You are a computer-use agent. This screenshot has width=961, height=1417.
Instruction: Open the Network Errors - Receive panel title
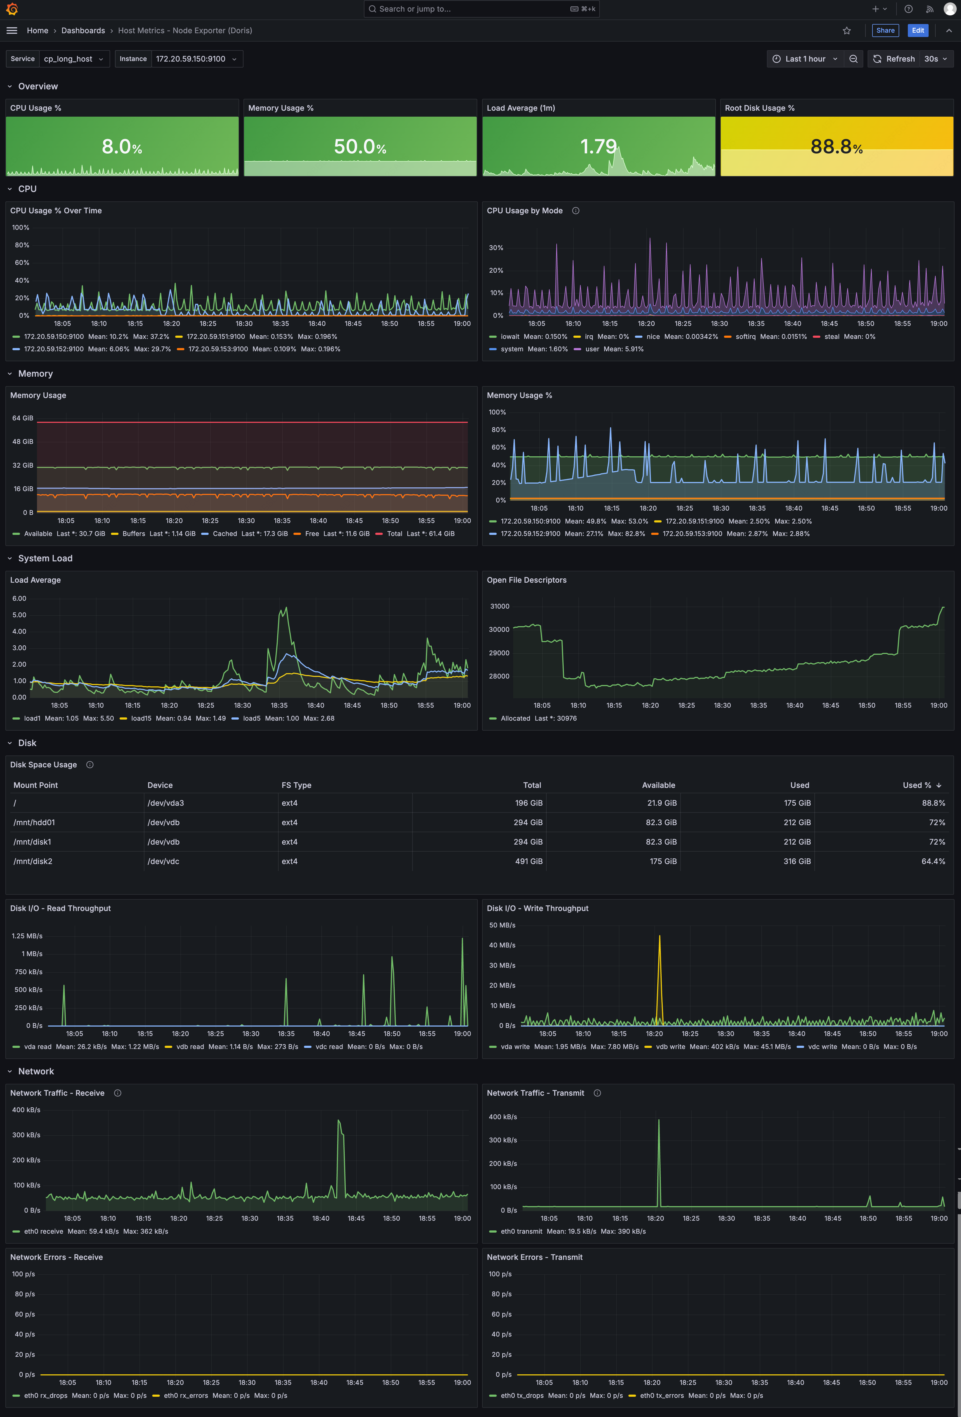click(56, 1257)
